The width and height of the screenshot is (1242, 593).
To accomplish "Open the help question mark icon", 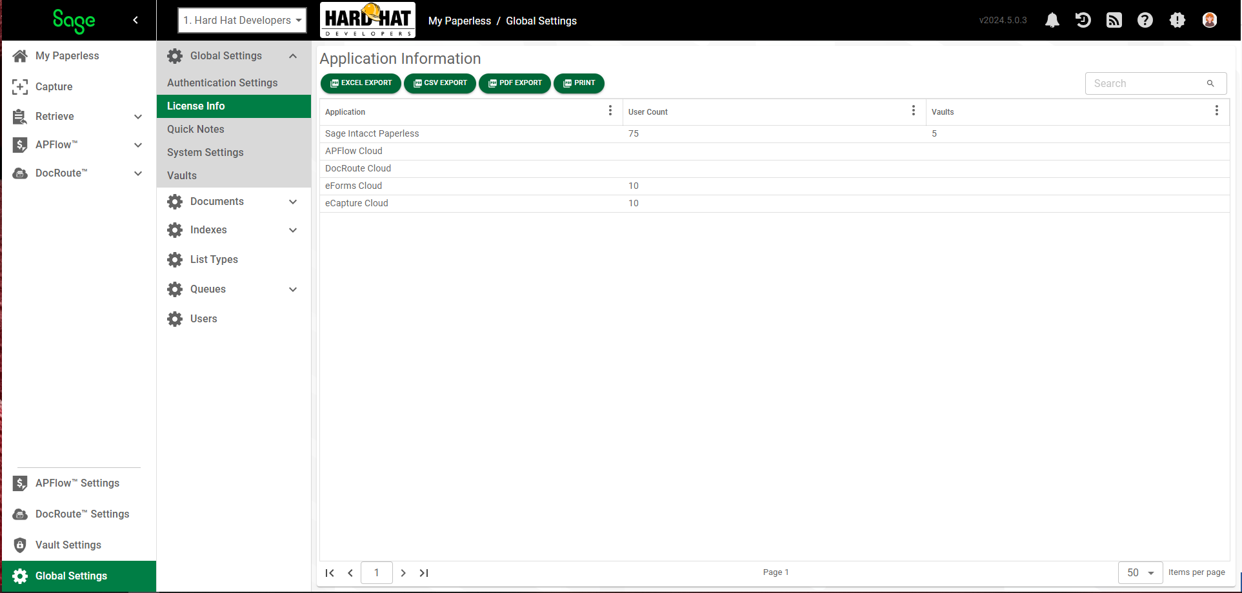I will tap(1145, 20).
